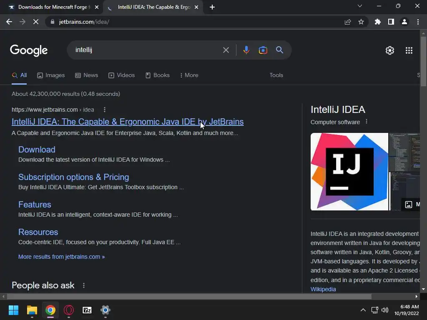Open the clock and date in taskbar
The height and width of the screenshot is (320, 427).
[407, 310]
